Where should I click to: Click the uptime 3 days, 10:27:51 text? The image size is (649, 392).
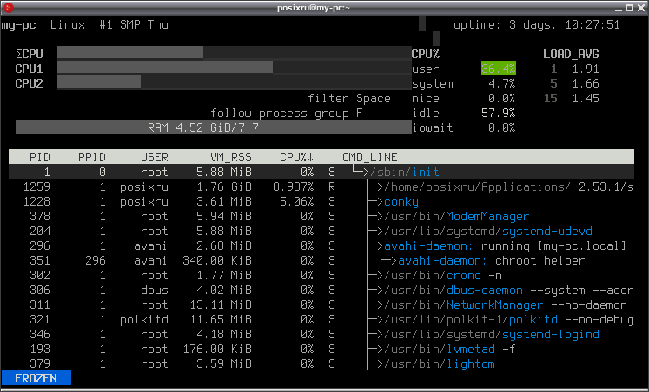click(536, 25)
